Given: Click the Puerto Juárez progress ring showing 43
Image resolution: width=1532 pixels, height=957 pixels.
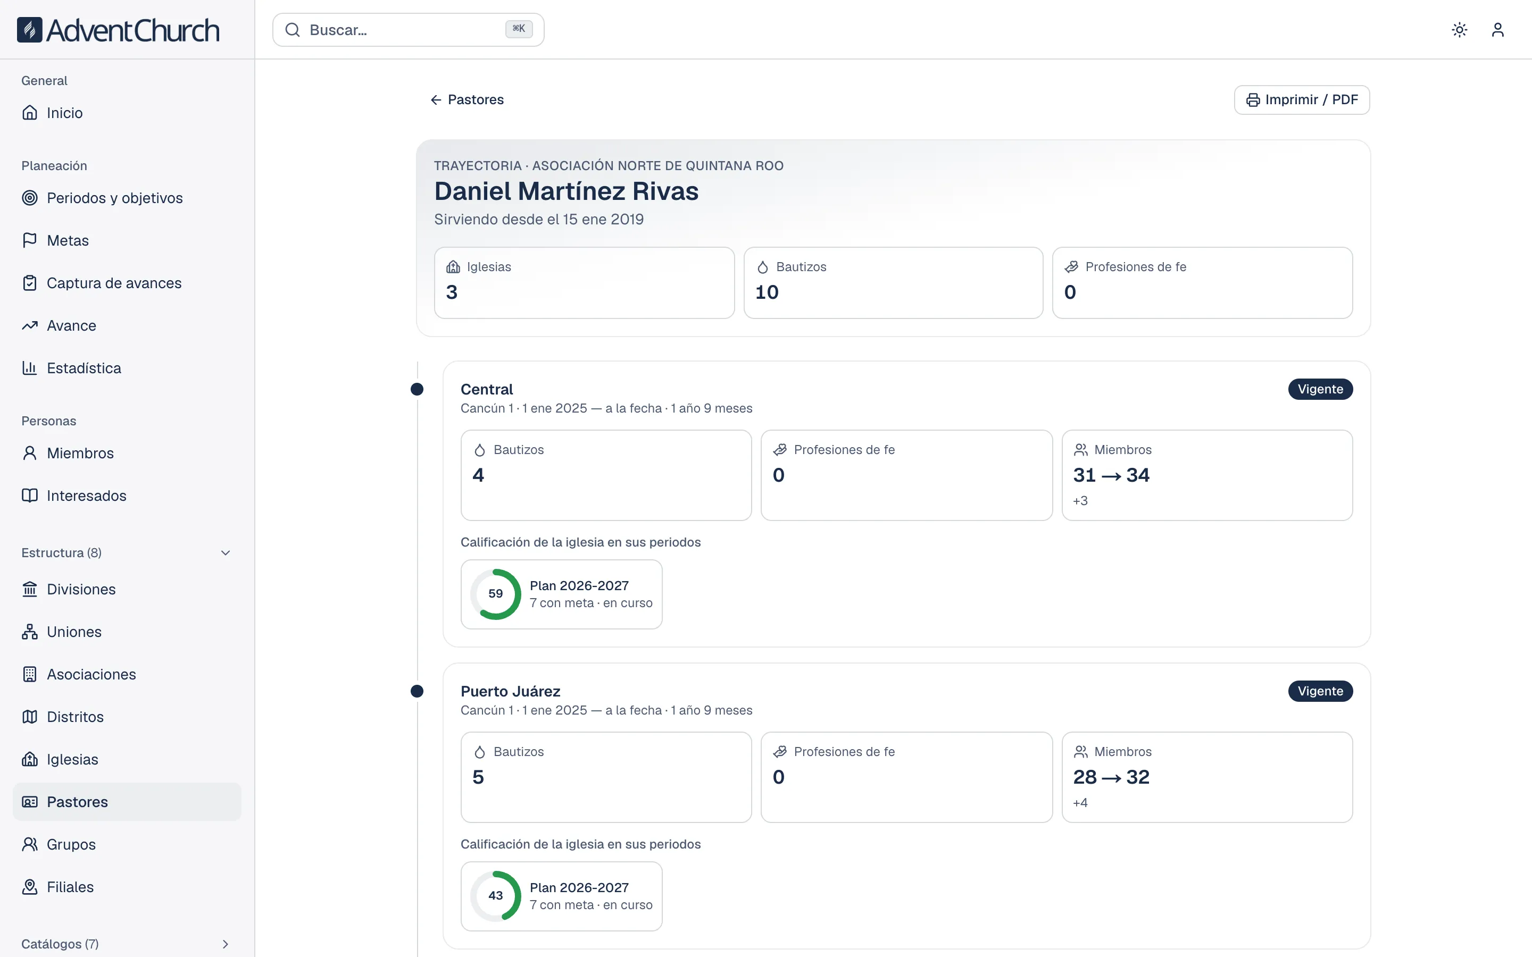Looking at the screenshot, I should click(496, 896).
